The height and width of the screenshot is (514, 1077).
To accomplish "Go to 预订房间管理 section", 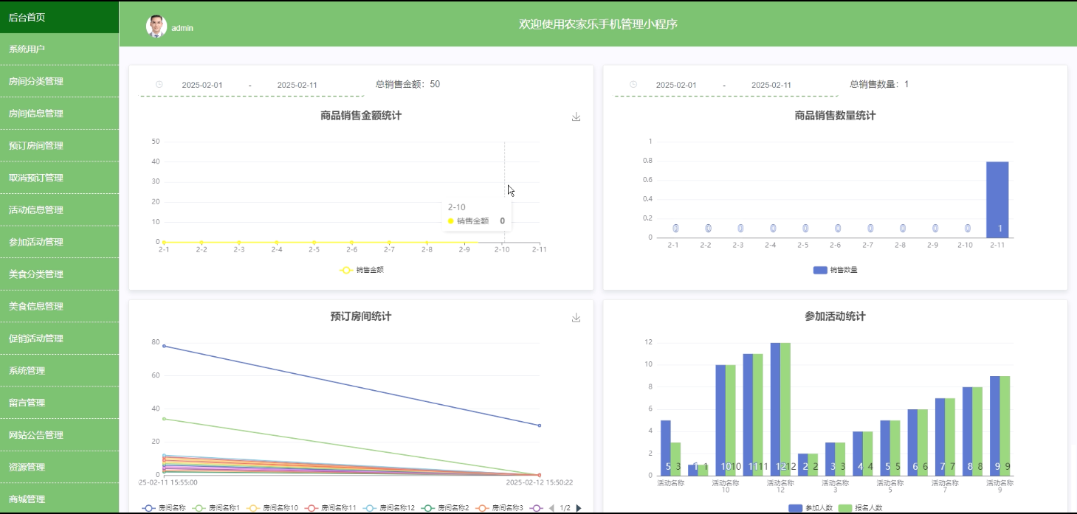I will tap(59, 146).
